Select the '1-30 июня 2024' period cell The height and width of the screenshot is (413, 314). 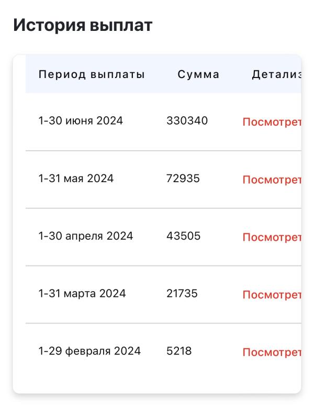(81, 120)
